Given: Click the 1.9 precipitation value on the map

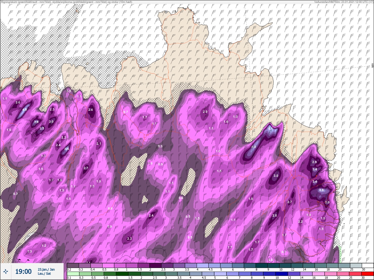Looking at the screenshot, I should pyautogui.click(x=323, y=218).
